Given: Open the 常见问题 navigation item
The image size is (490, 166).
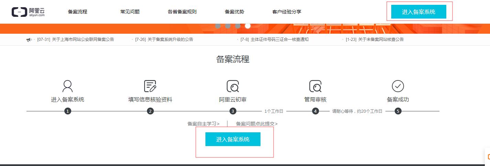Looking at the screenshot, I should (x=130, y=12).
